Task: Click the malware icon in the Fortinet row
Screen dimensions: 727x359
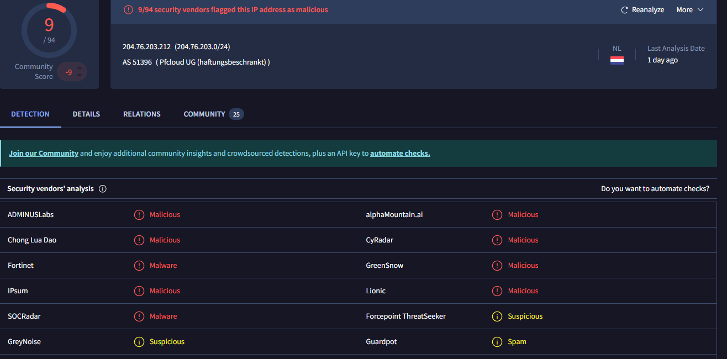Action: pos(139,266)
